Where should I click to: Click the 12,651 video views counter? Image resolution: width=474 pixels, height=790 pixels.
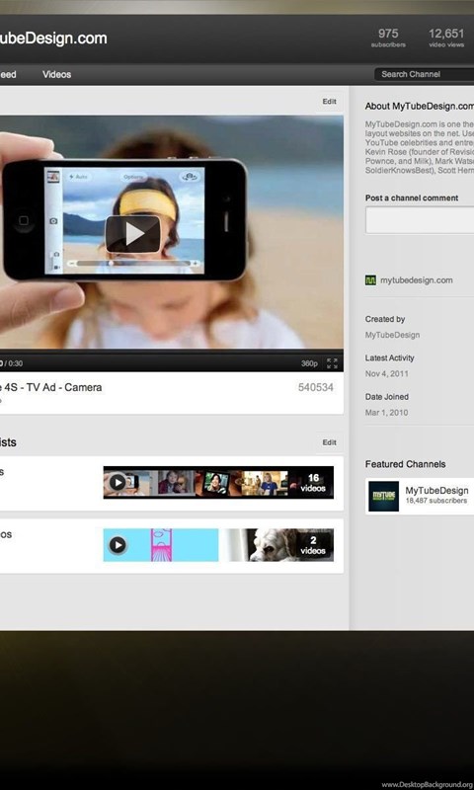pyautogui.click(x=446, y=38)
